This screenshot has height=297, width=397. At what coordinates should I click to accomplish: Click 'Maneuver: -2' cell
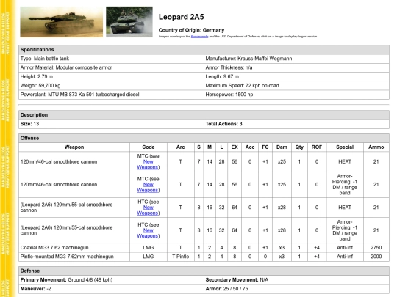click(111, 289)
